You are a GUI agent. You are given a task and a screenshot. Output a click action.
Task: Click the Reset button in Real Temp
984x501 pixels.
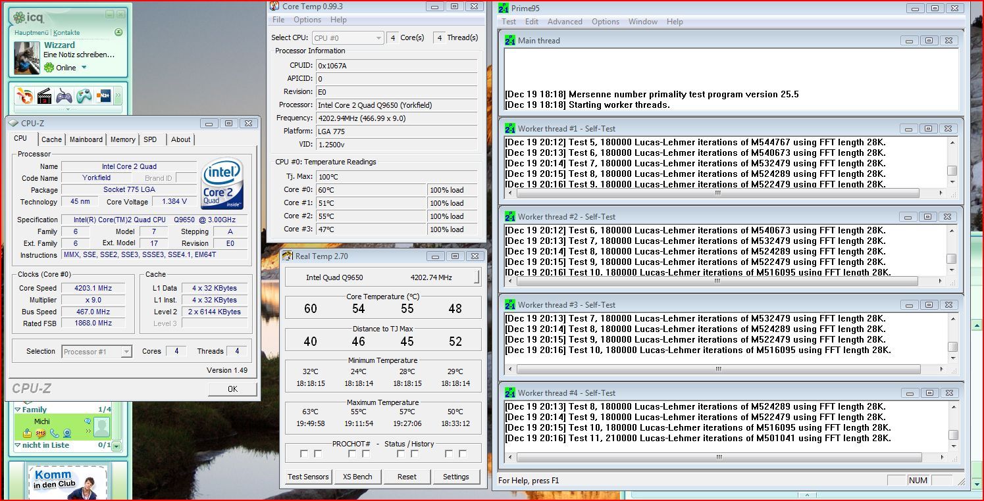[407, 477]
